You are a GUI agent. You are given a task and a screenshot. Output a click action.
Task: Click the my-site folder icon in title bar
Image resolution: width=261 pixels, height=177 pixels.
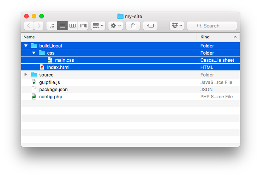(120, 16)
